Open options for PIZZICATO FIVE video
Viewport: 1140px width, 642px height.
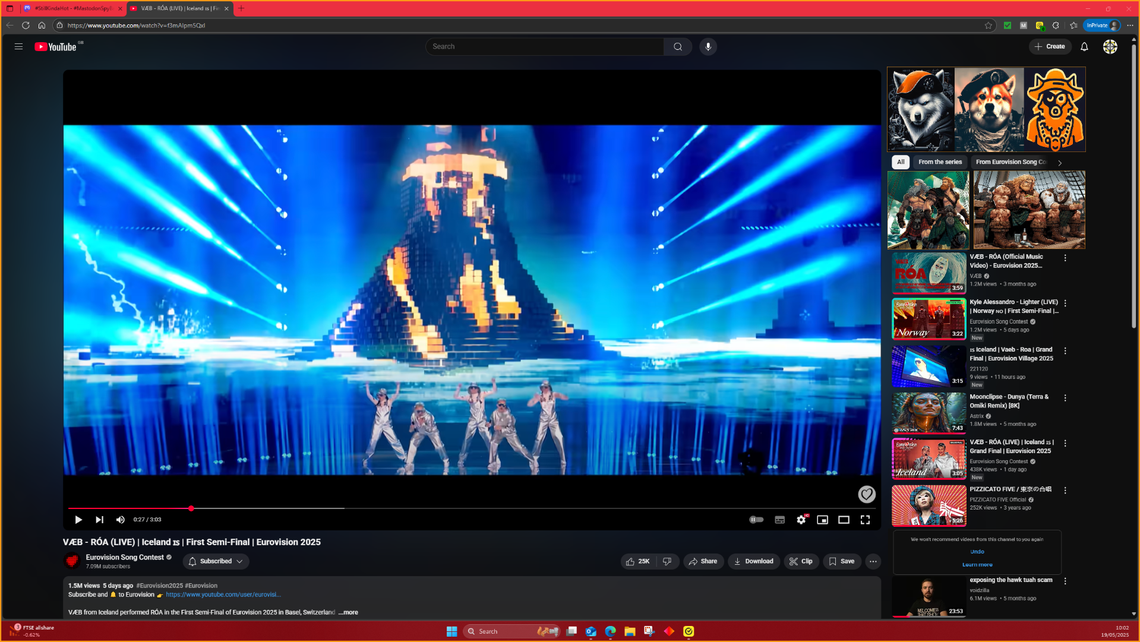click(1065, 491)
